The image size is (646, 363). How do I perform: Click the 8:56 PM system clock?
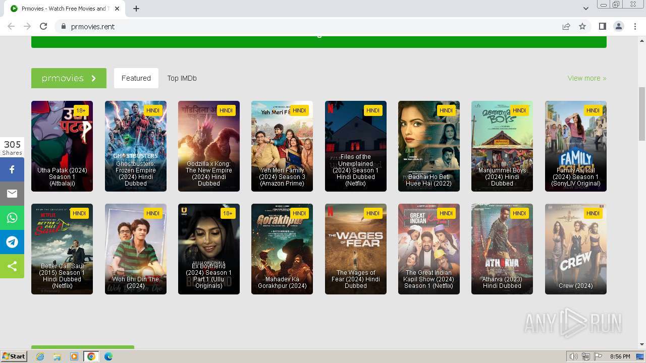click(620, 356)
